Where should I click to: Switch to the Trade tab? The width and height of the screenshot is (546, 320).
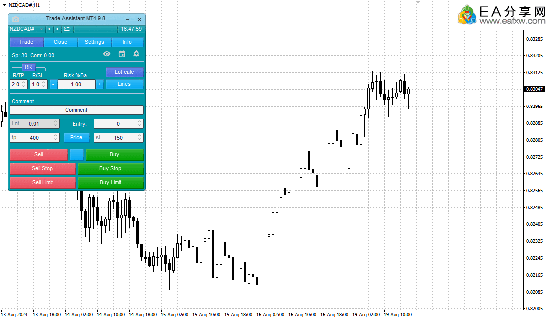[x=26, y=42]
